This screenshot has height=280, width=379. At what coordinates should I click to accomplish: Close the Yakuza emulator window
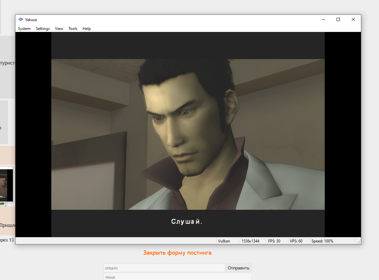tap(353, 20)
